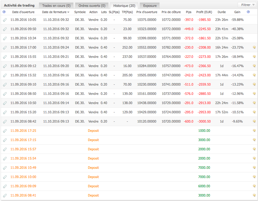The width and height of the screenshot is (258, 201).
Task: Sort table by Profit (EUR) header
Action: 204,12
